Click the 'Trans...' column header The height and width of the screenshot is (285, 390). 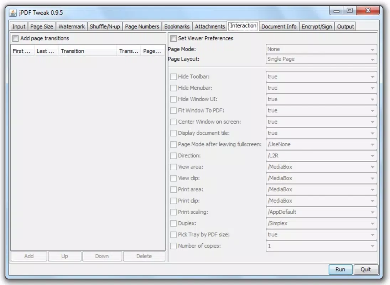(129, 51)
